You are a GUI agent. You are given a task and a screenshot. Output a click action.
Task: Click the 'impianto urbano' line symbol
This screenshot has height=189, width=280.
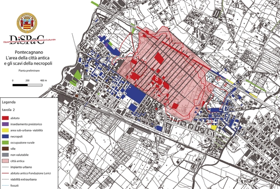point(5,167)
